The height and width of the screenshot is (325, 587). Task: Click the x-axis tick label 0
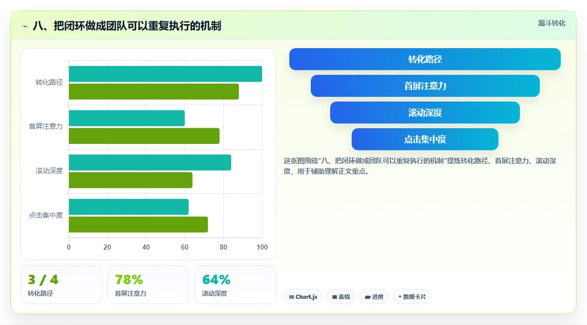(x=69, y=247)
